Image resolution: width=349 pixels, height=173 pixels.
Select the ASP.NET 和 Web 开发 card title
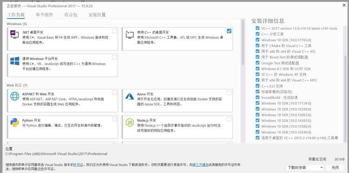click(38, 94)
